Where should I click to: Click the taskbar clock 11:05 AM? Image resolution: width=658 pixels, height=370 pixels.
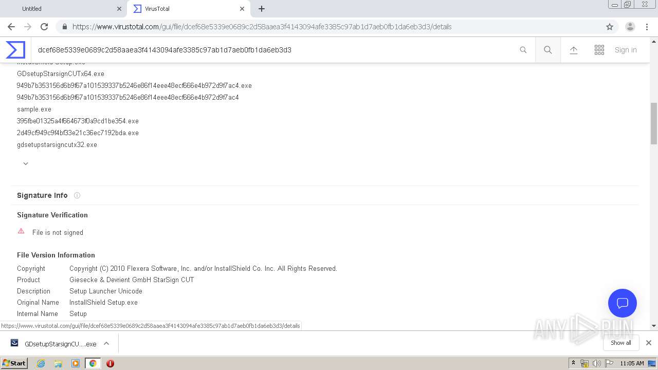tap(632, 363)
